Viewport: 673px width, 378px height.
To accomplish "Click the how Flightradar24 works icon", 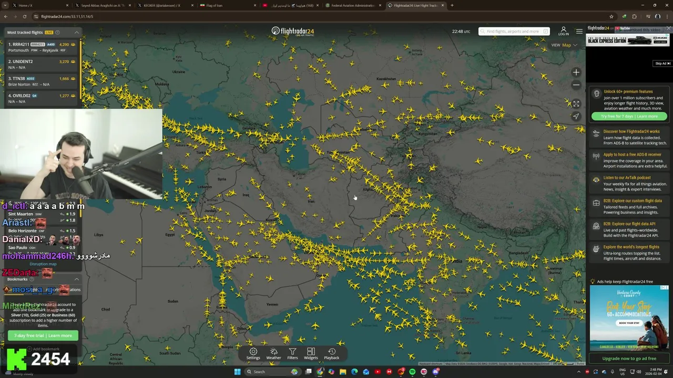I will (x=596, y=133).
